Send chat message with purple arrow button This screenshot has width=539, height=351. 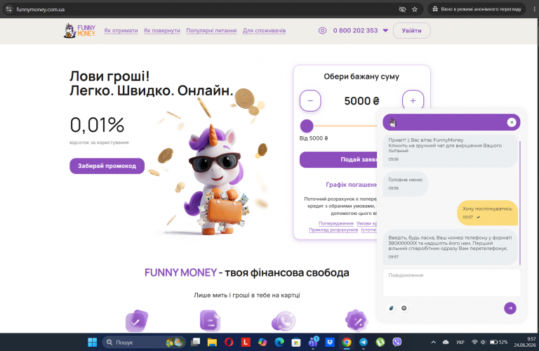point(510,308)
